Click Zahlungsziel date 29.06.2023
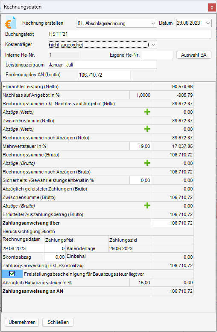 (x=129, y=248)
